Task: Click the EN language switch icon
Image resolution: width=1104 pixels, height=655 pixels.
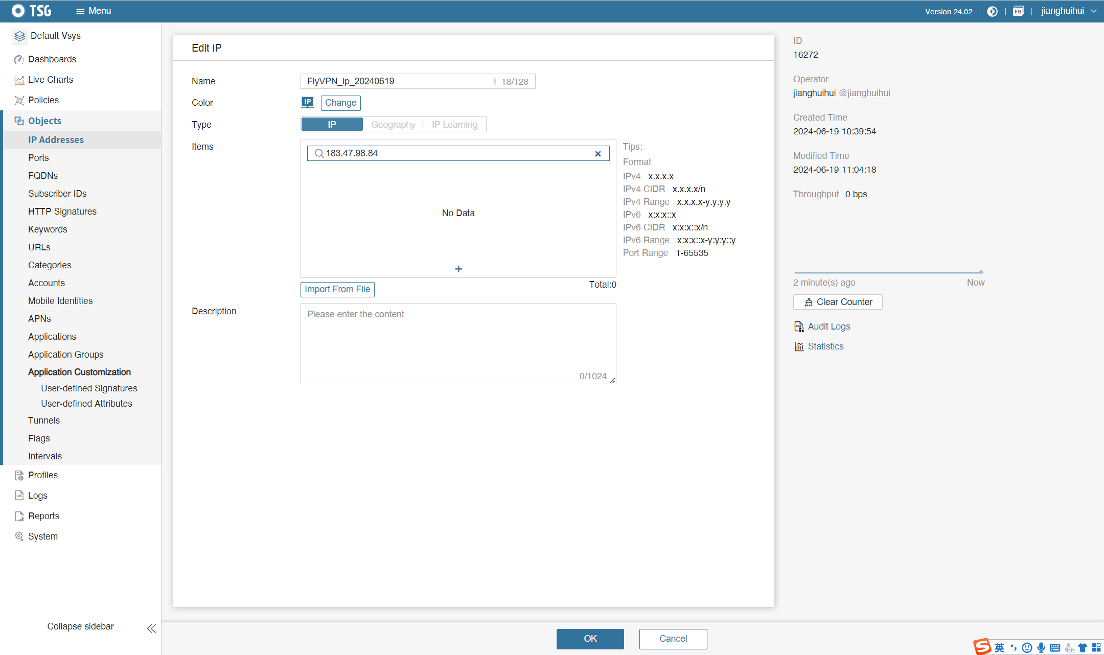Action: tap(1018, 11)
